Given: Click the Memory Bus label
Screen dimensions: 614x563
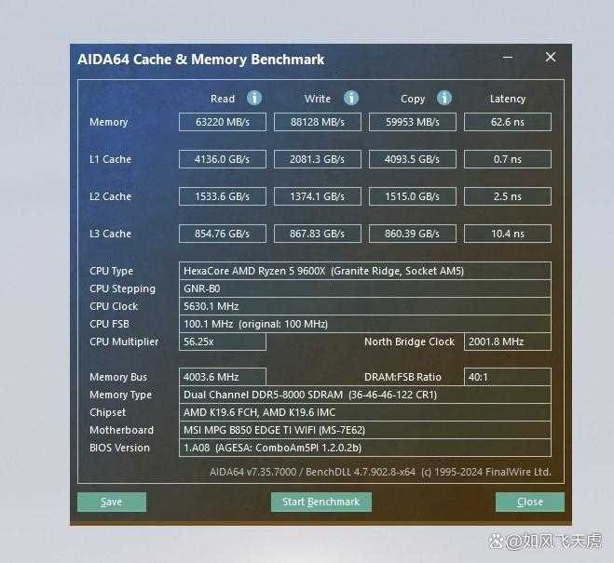Looking at the screenshot, I should [x=118, y=377].
